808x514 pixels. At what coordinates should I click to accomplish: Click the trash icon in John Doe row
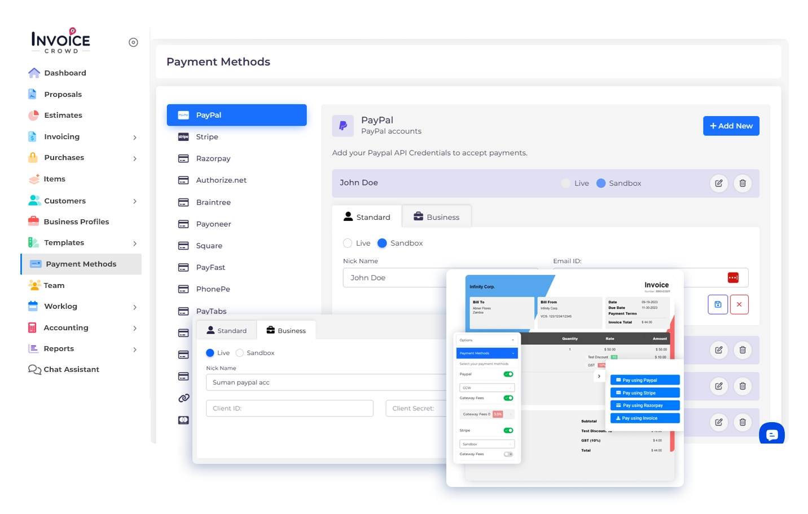743,183
